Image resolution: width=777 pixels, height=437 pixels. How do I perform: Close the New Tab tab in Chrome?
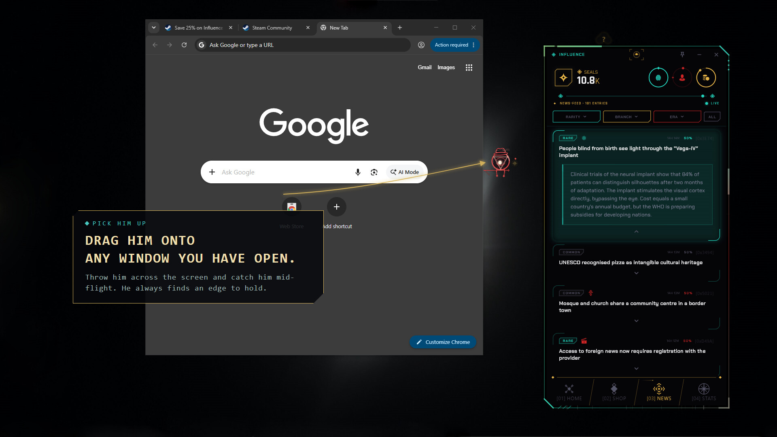385,28
